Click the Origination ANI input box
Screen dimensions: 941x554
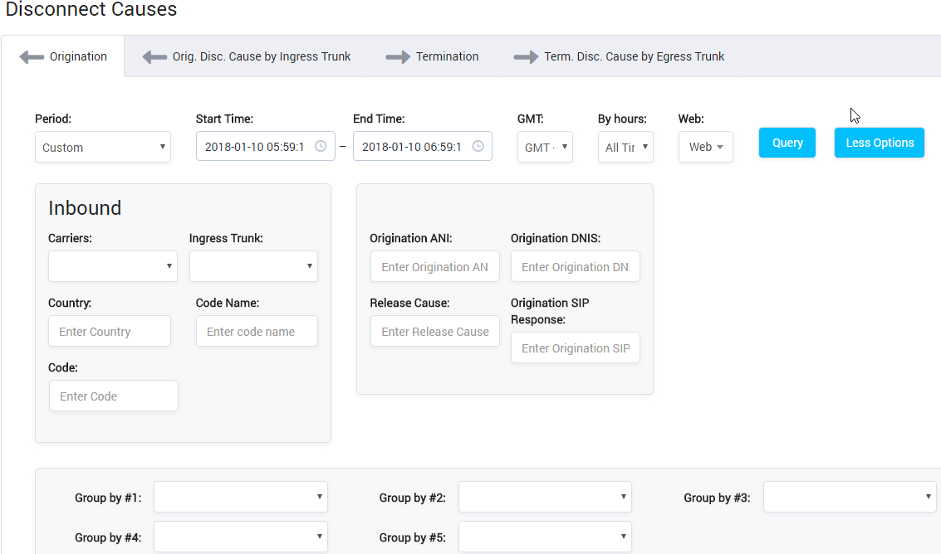coord(435,266)
